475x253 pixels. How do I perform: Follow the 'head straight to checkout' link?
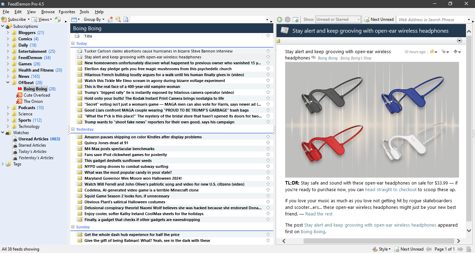click(x=391, y=190)
